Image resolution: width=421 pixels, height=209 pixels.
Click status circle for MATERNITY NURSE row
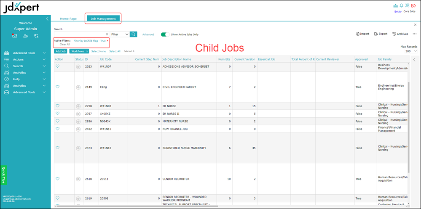tap(78, 122)
